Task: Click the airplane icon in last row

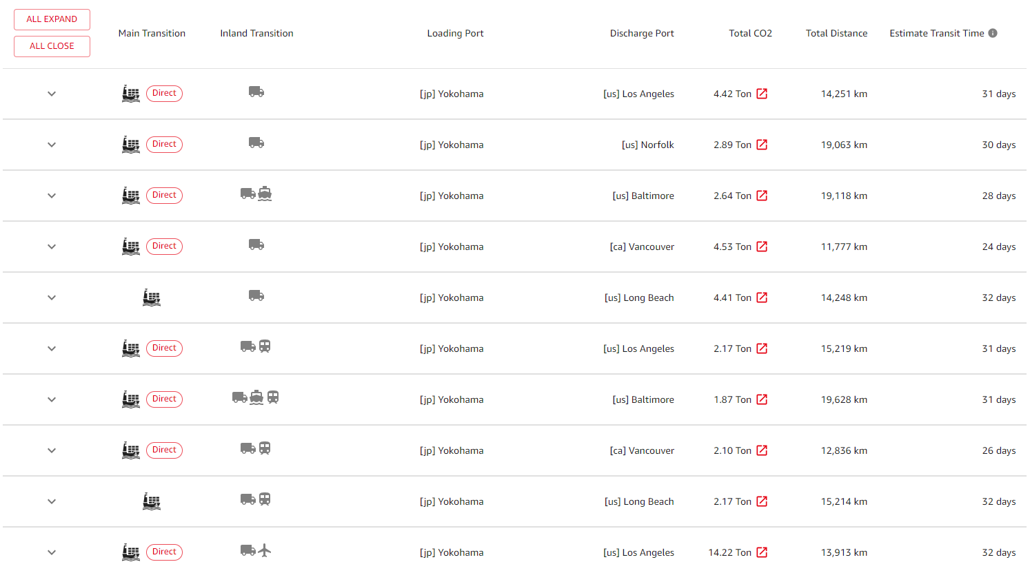Action: click(265, 550)
